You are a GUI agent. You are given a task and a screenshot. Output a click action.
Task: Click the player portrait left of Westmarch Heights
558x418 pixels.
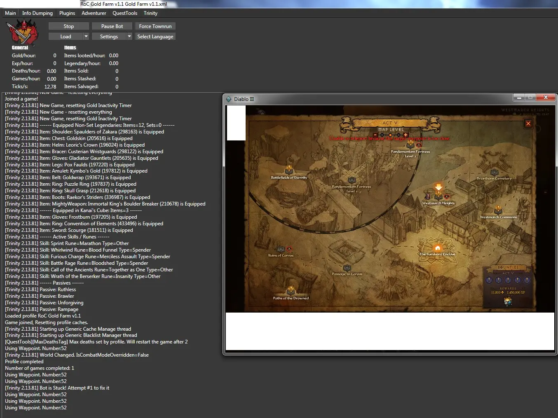428,196
